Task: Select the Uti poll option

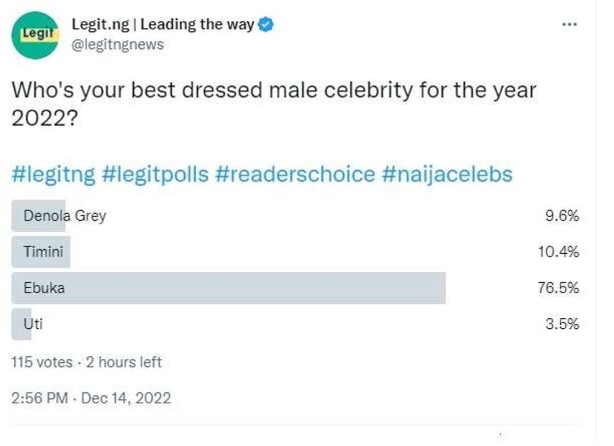Action: click(33, 324)
